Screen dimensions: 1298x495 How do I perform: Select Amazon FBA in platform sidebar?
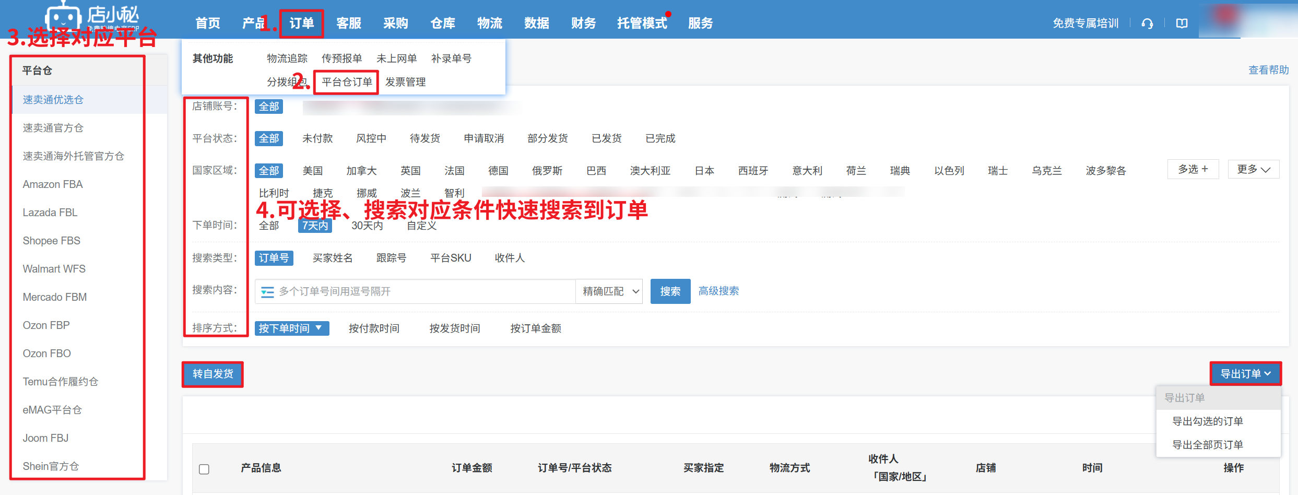(x=53, y=184)
